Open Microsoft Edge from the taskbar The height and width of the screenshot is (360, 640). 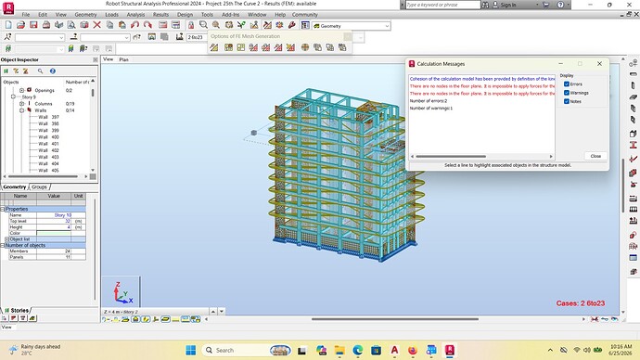358,350
